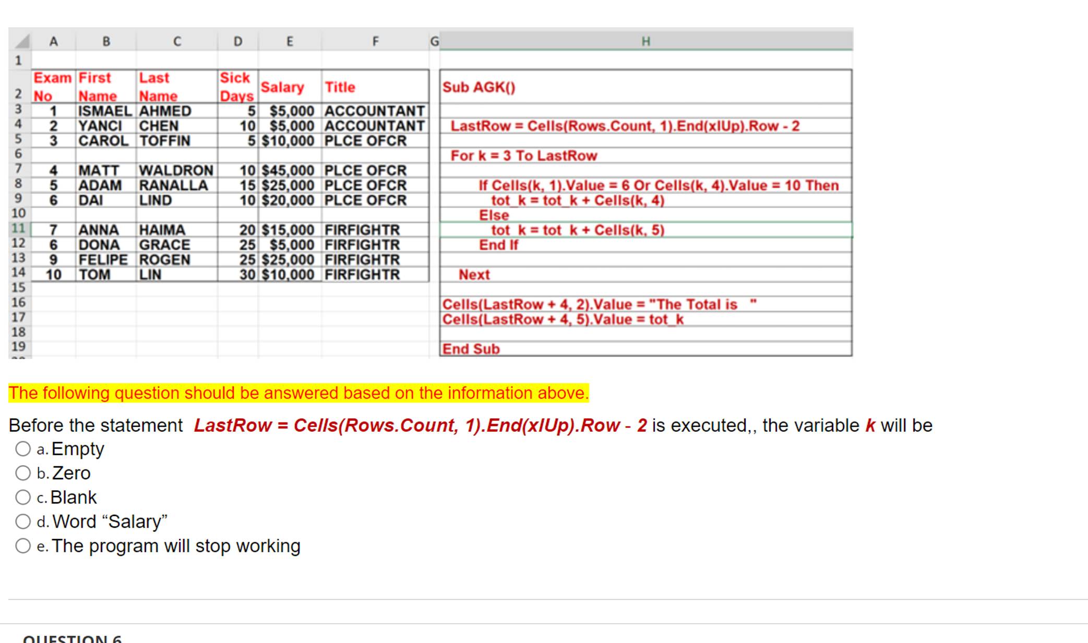Select the Word "Salary" answer option
Image resolution: width=1088 pixels, height=643 pixels.
coord(23,521)
